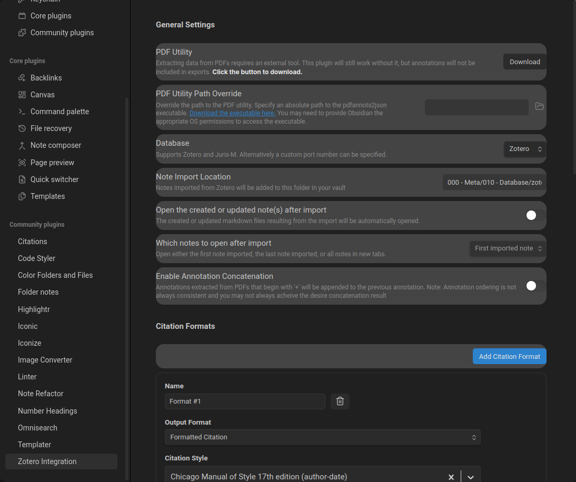Click the Canvas icon in sidebar
Viewport: 576px width, 482px height.
[x=22, y=95]
